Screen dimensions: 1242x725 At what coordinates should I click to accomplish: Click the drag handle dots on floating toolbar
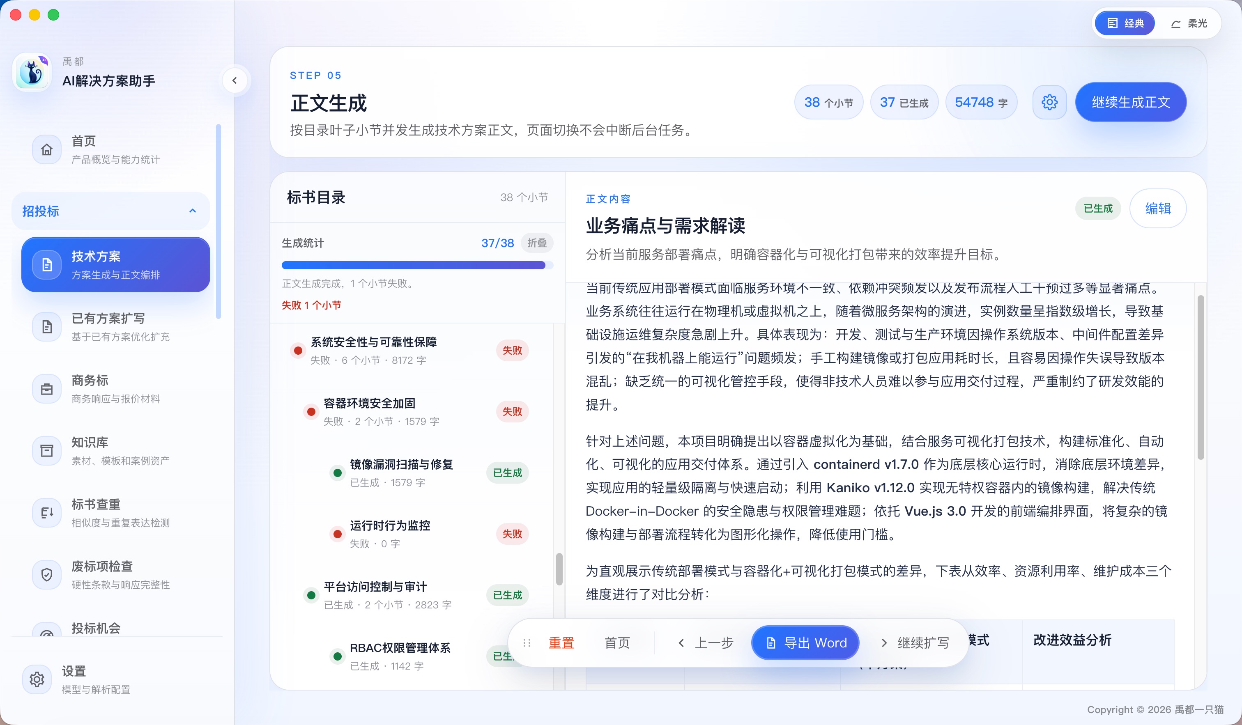pyautogui.click(x=527, y=643)
